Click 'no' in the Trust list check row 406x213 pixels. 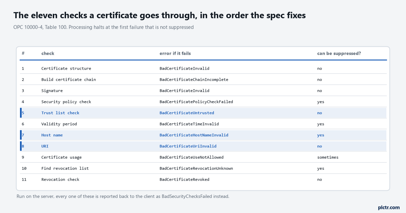pyautogui.click(x=319, y=113)
